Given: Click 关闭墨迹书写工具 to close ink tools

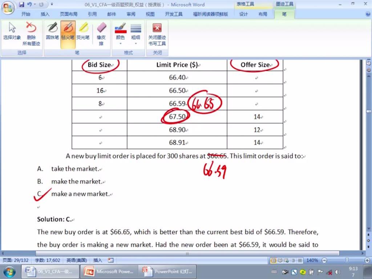Looking at the screenshot, I should point(157,35).
